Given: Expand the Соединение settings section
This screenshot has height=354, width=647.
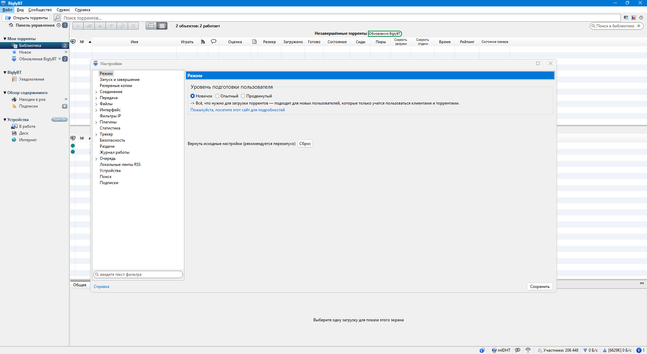Looking at the screenshot, I should [96, 92].
